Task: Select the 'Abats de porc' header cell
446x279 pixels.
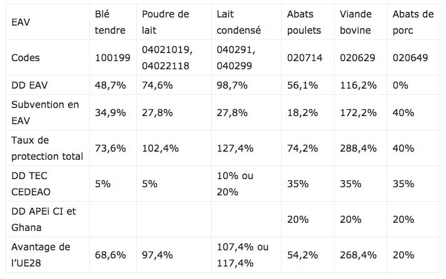Action: click(412, 22)
